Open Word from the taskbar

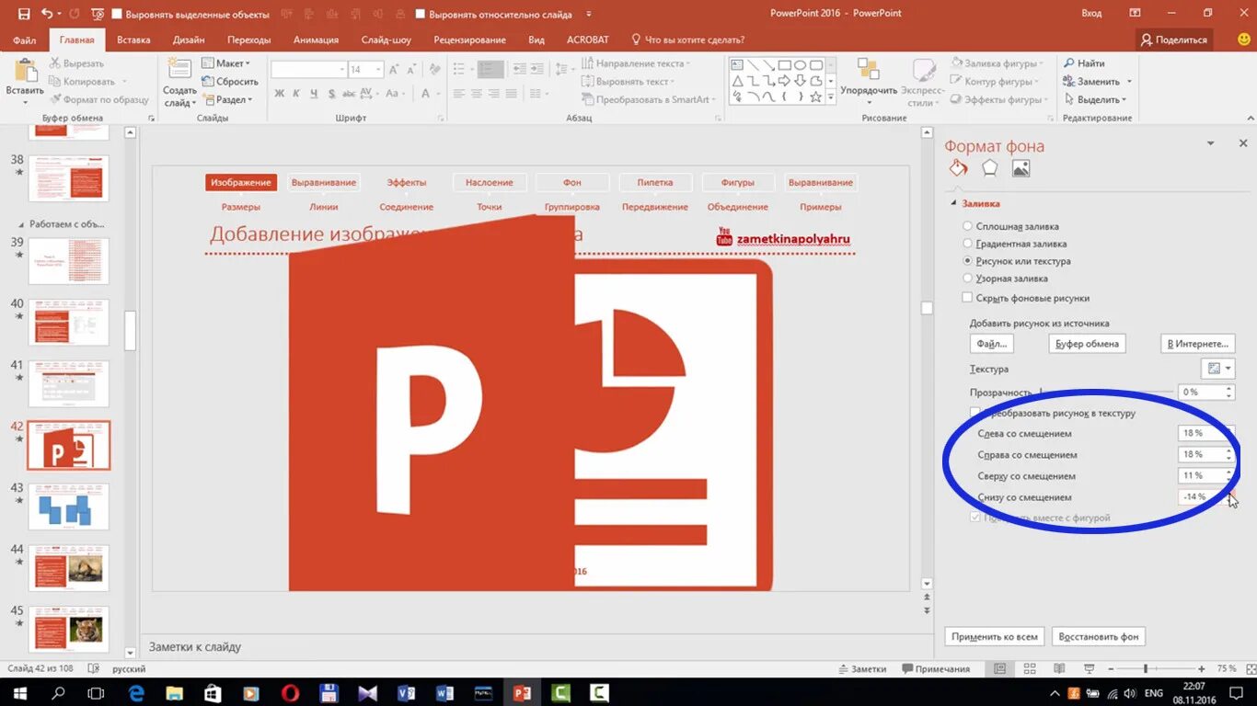(x=444, y=692)
